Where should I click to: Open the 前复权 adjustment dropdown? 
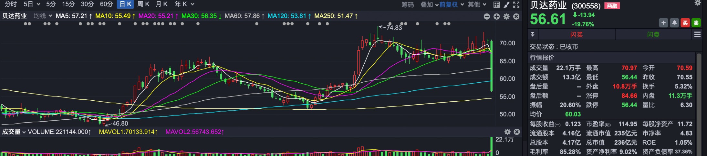pyautogui.click(x=451, y=5)
